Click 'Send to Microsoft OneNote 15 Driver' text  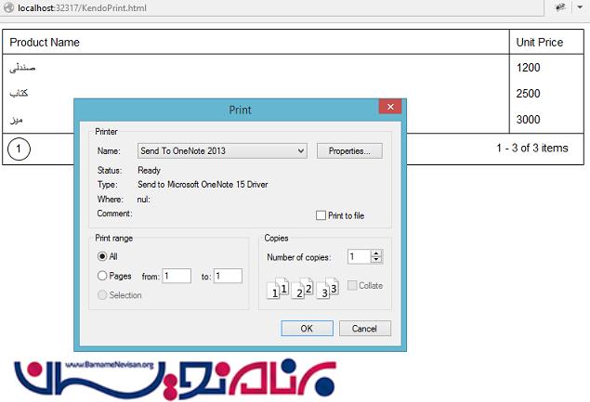coord(203,185)
